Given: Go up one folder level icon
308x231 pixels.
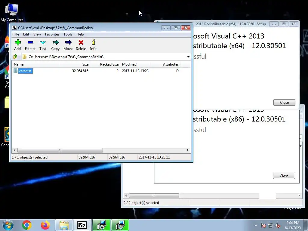Looking at the screenshot, I should coord(15,57).
